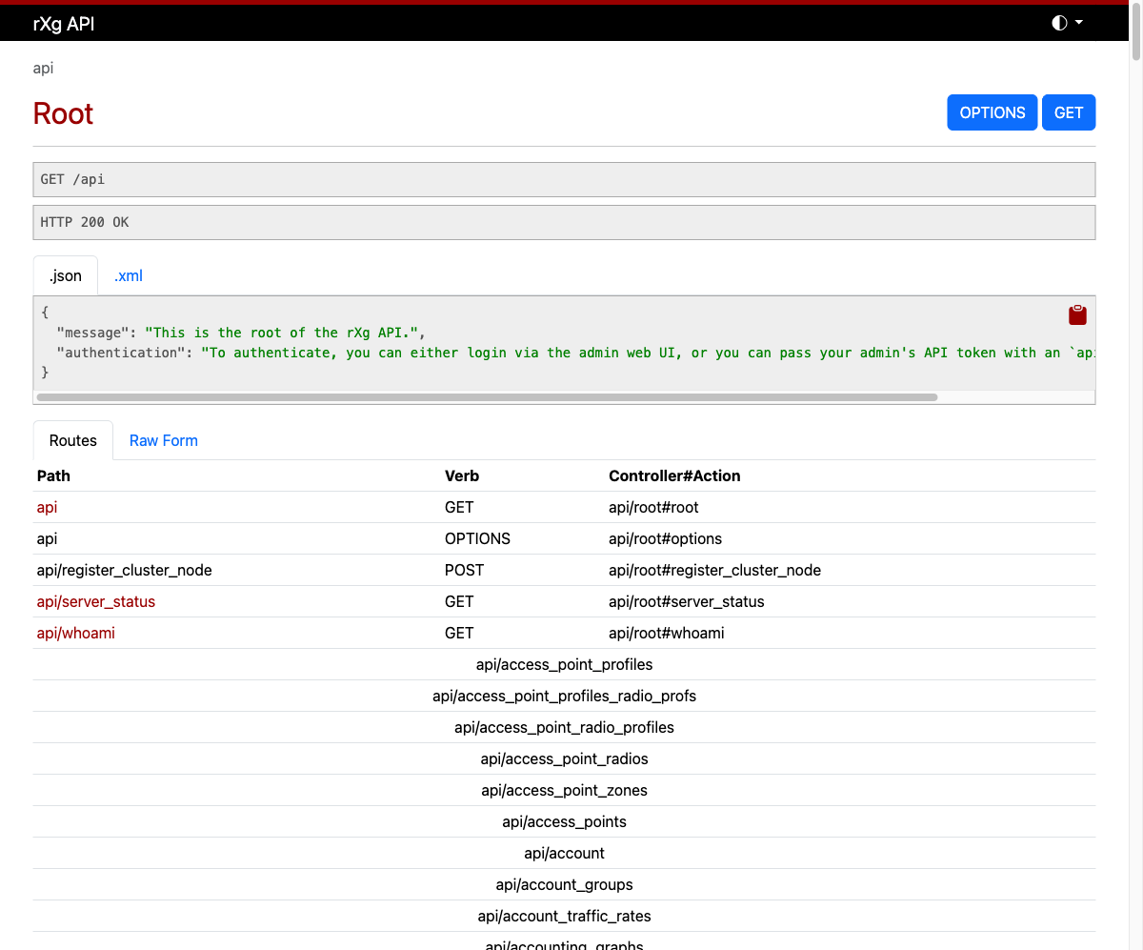
Task: Click api/access_point_radios row
Action: (x=564, y=758)
